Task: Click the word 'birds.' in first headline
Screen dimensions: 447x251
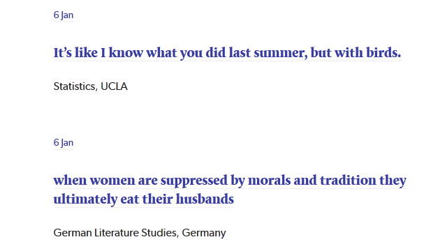Action: click(x=383, y=53)
